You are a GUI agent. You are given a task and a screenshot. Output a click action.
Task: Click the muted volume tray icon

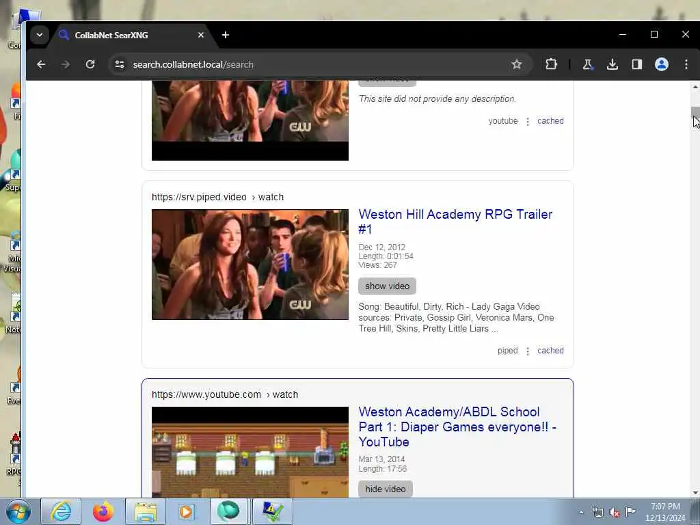click(615, 512)
